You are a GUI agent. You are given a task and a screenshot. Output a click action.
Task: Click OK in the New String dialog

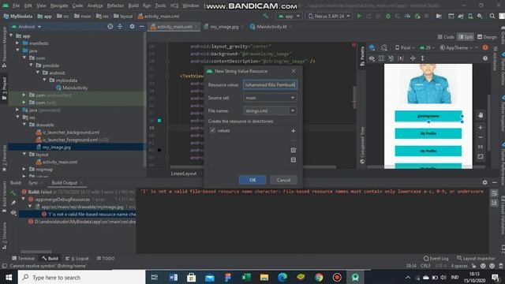[x=252, y=180]
